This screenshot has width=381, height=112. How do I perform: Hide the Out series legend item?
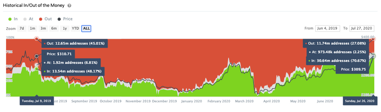pyautogui.click(x=48, y=19)
